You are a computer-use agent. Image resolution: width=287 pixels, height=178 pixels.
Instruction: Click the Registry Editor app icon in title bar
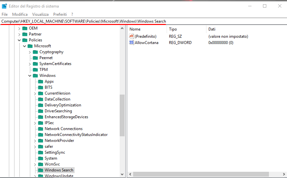point(4,6)
